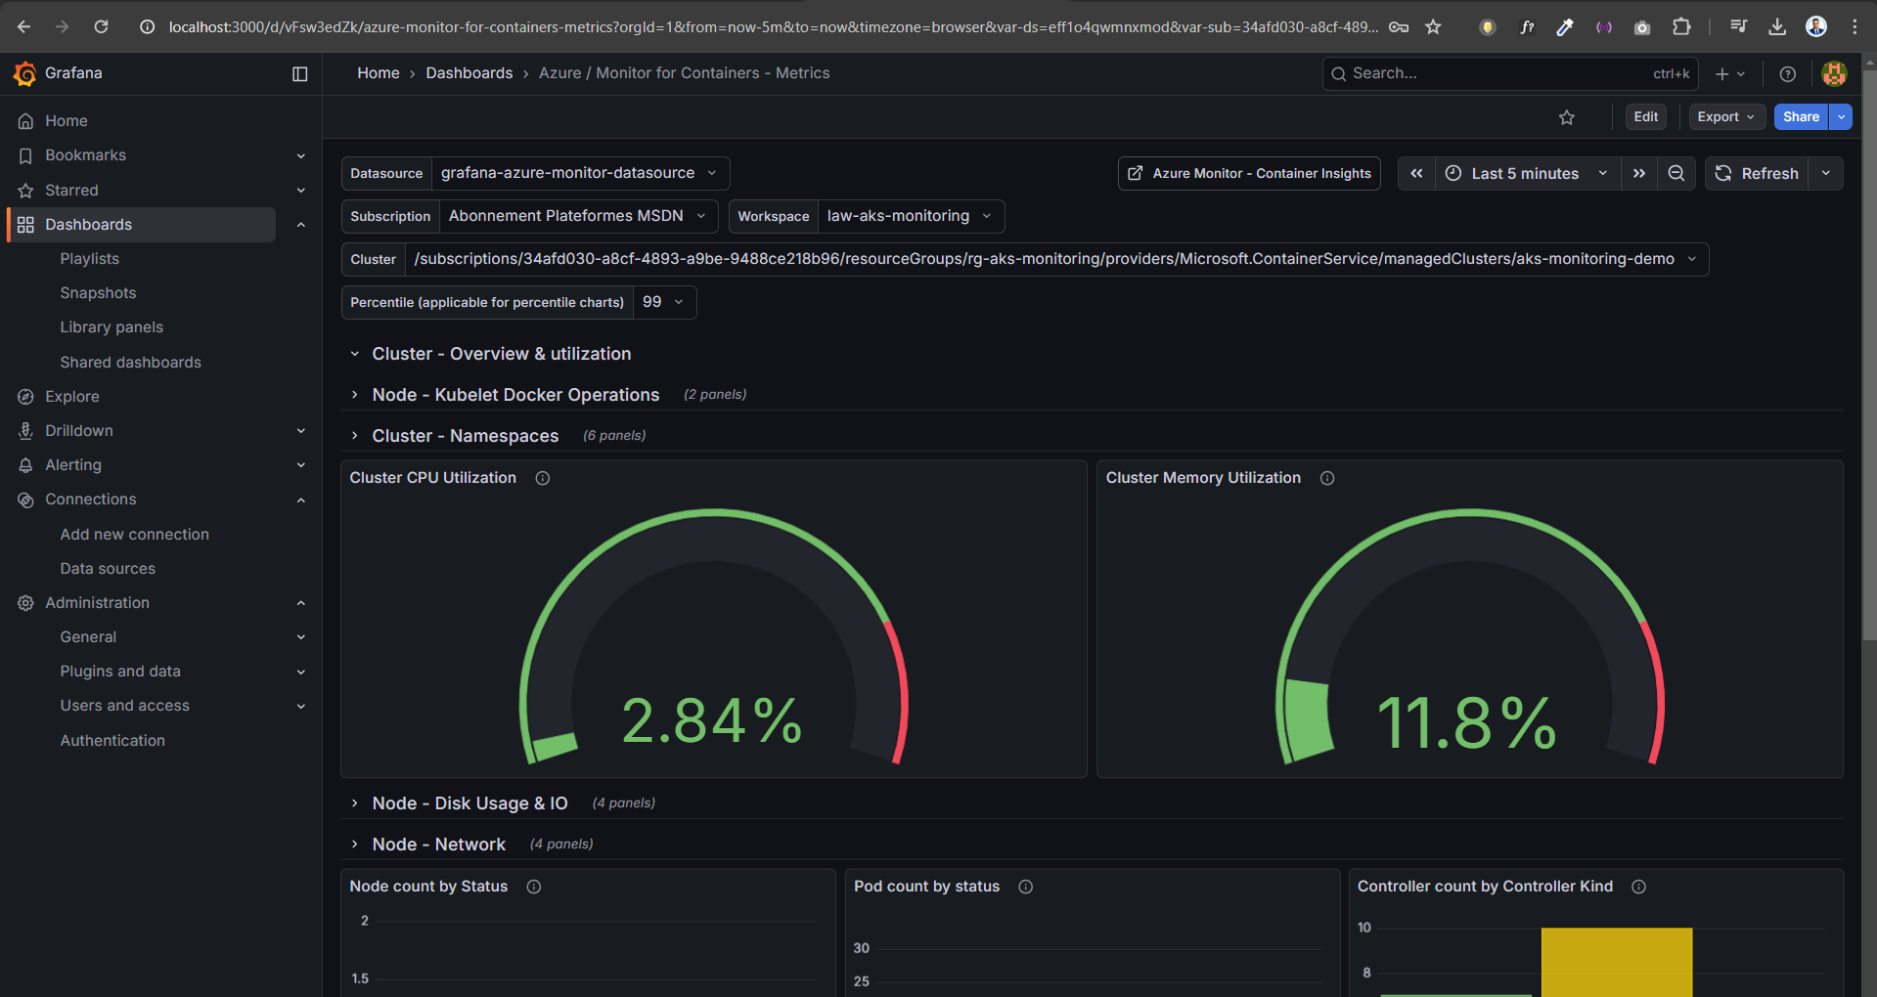The height and width of the screenshot is (997, 1877).
Task: Open the Last 5 minutes time picker
Action: coord(1523,173)
